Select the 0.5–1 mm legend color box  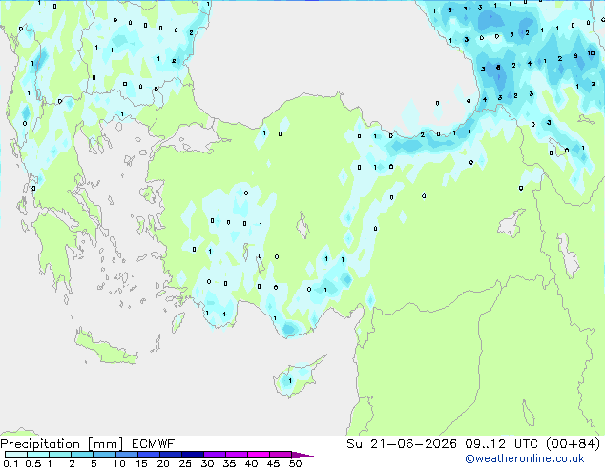38,455
